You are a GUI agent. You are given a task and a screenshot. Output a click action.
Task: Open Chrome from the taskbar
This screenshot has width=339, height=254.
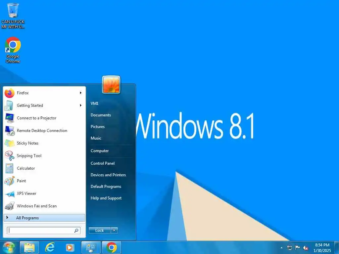[112, 247]
